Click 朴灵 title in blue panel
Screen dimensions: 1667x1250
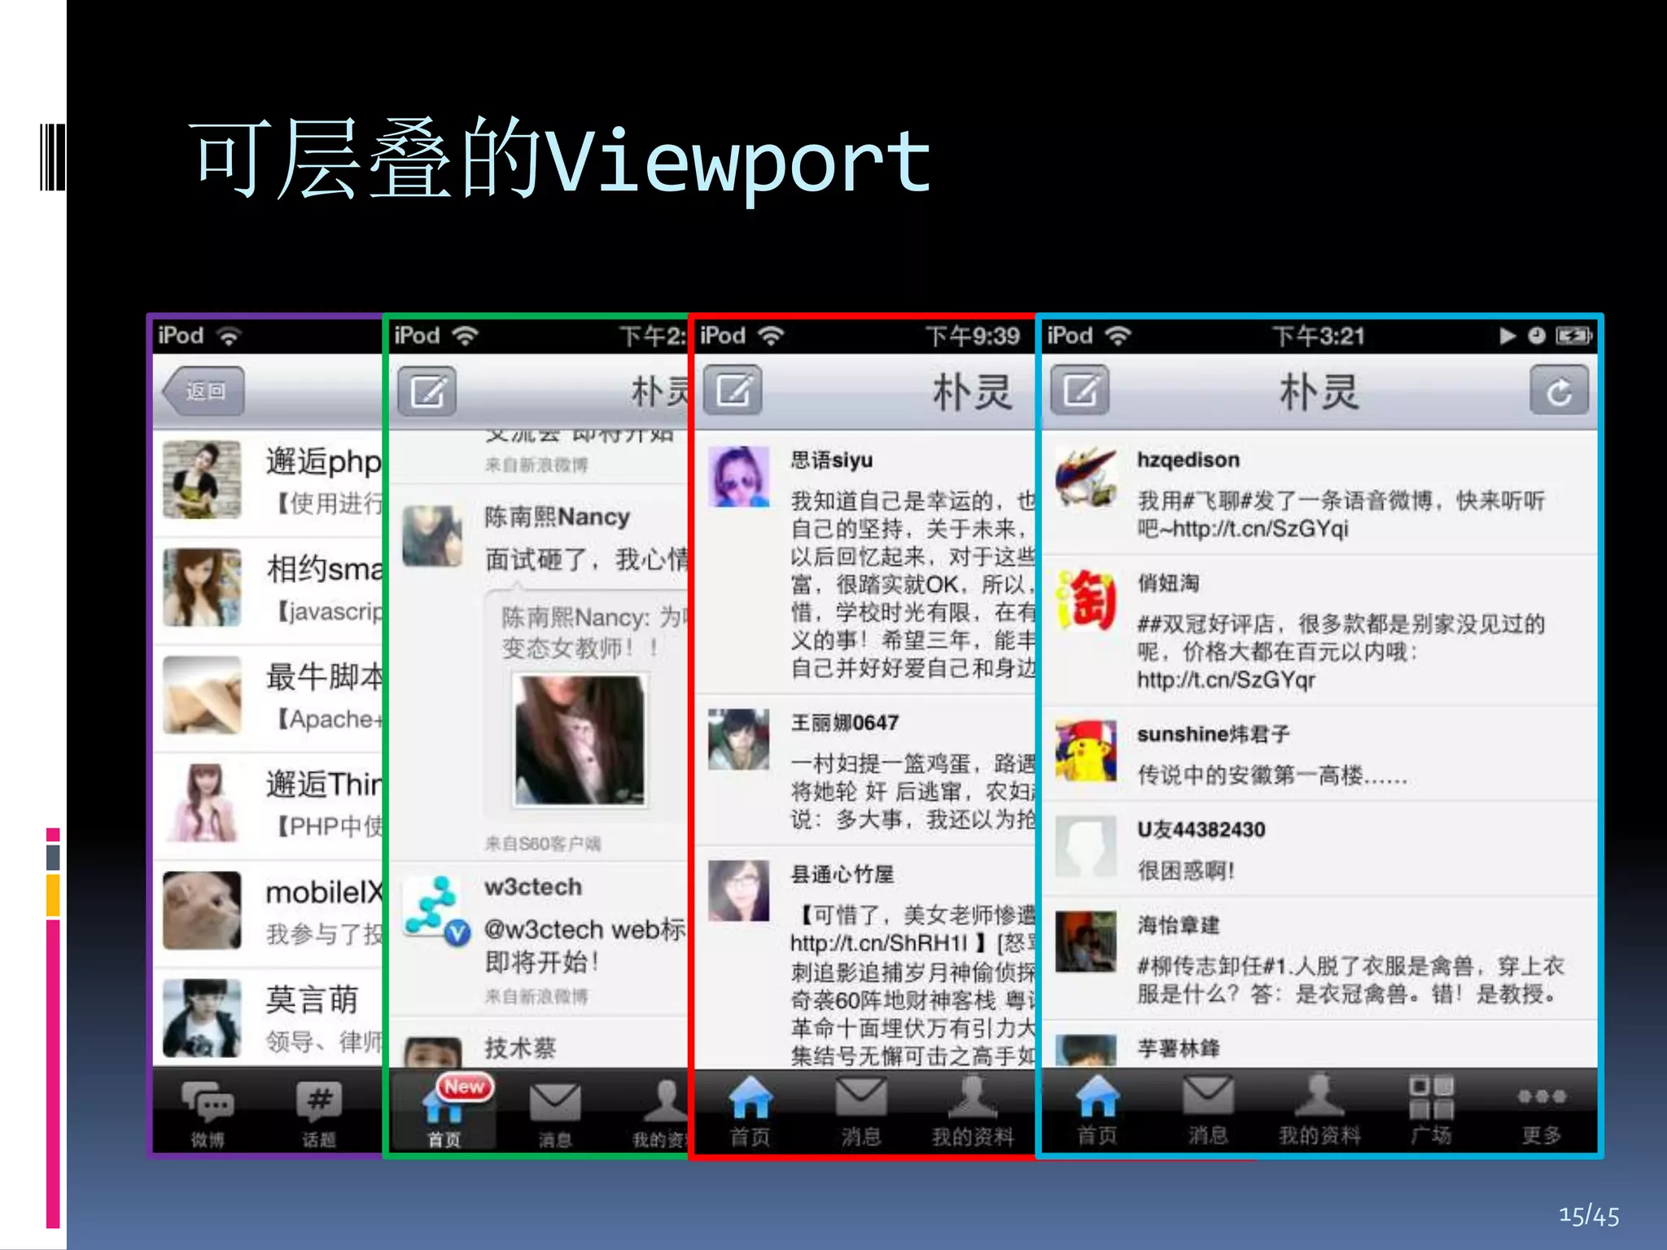pos(1319,392)
